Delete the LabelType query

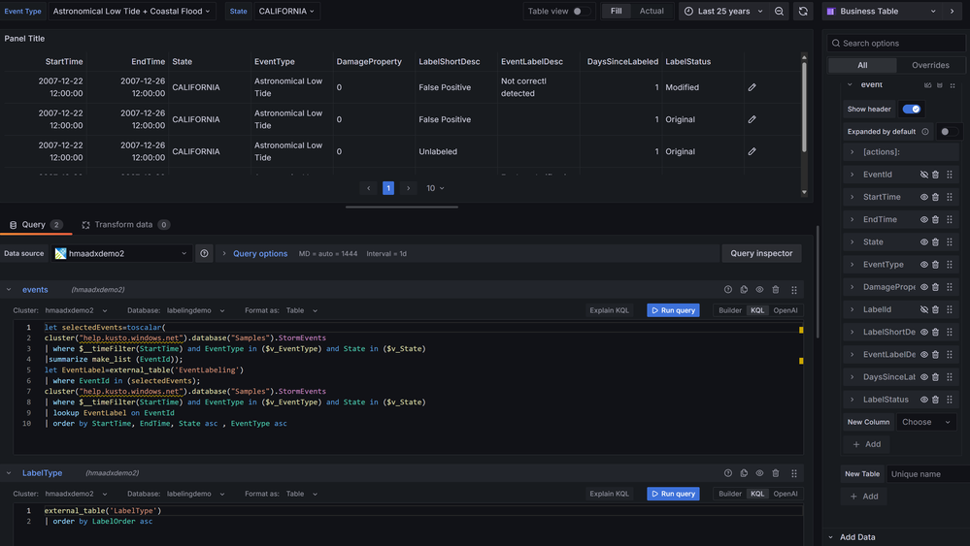[775, 473]
